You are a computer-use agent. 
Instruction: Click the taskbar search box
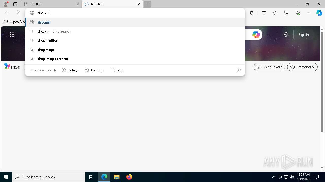49,177
